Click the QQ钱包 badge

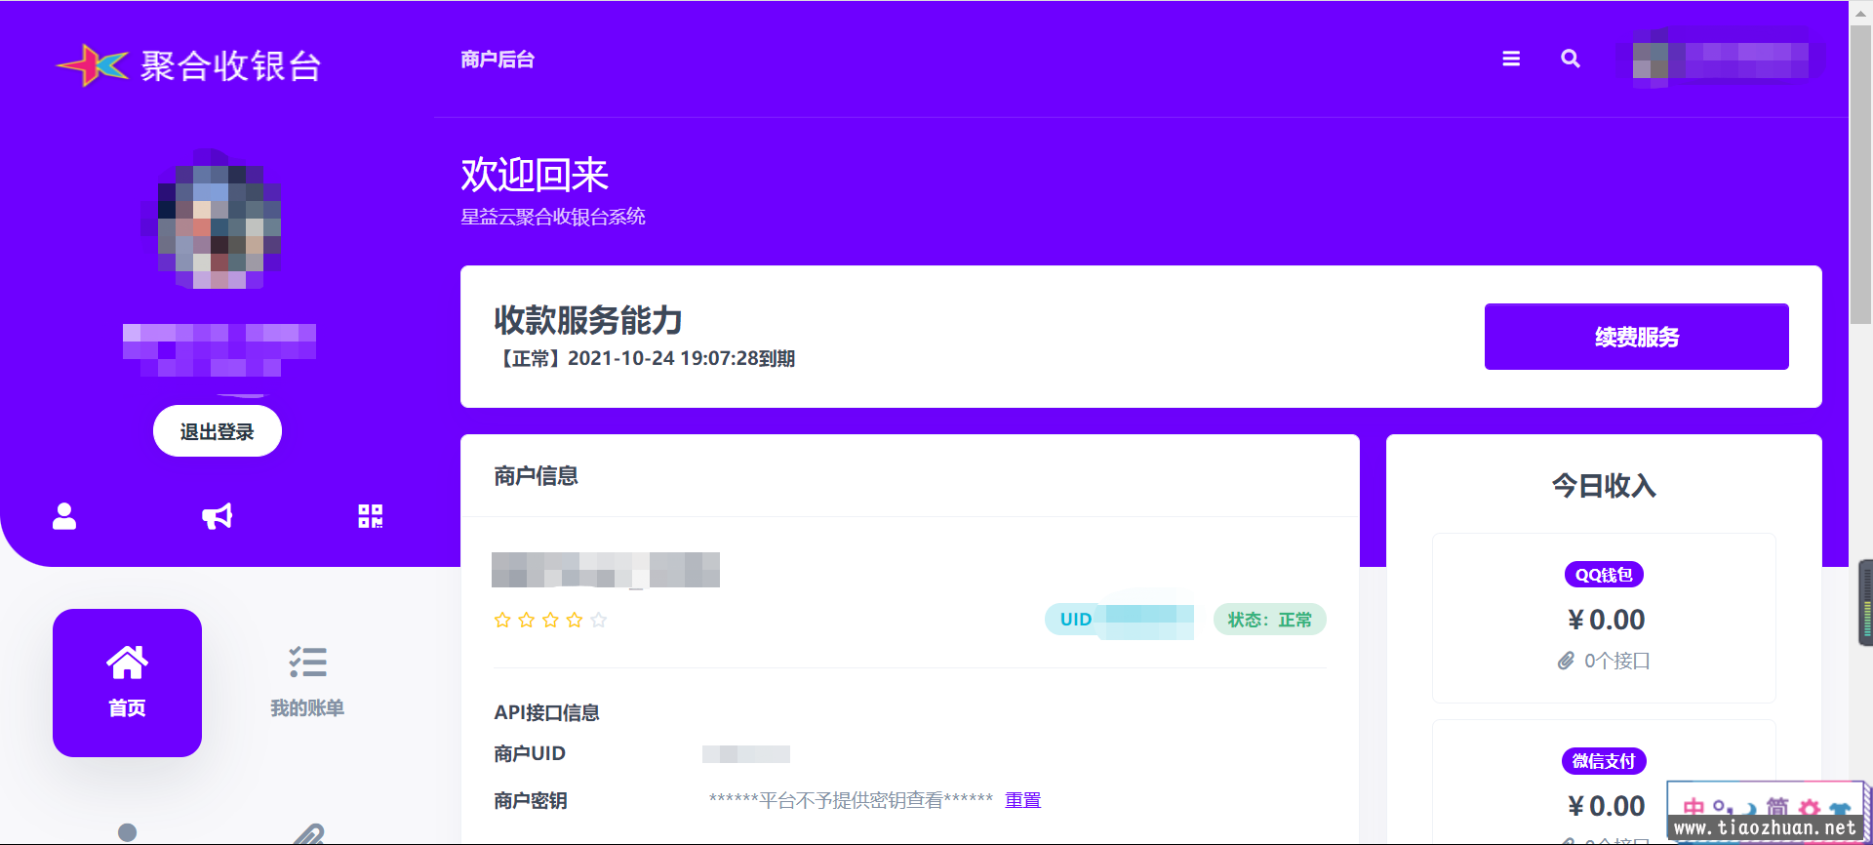[1603, 575]
